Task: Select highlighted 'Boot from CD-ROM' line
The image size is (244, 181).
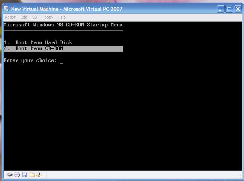Action: point(63,49)
